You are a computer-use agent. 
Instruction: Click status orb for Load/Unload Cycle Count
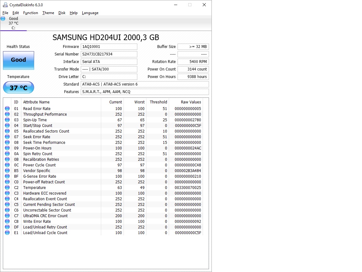[x=8, y=233]
